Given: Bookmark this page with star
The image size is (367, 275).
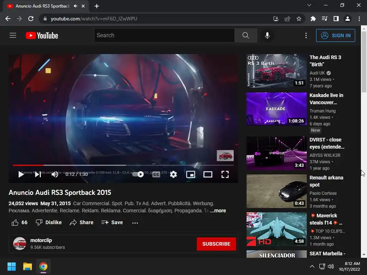Looking at the screenshot, I should point(299,19).
